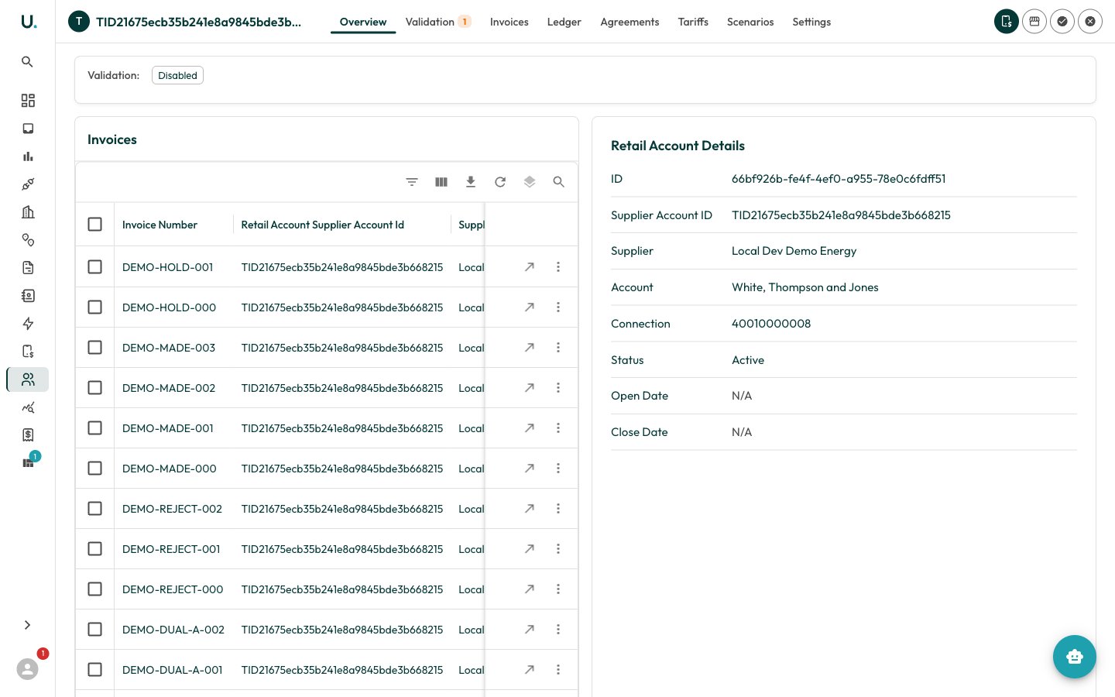The height and width of the screenshot is (697, 1115).
Task: Open the lightning bolt energy icon
Action: [28, 324]
